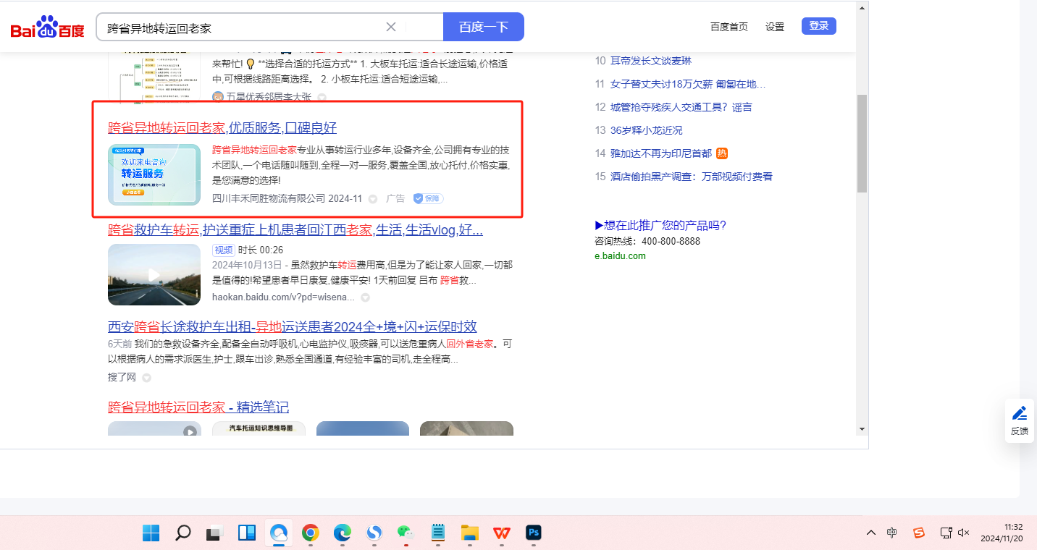Open the 设置 menu
The width and height of the screenshot is (1037, 550).
(775, 27)
